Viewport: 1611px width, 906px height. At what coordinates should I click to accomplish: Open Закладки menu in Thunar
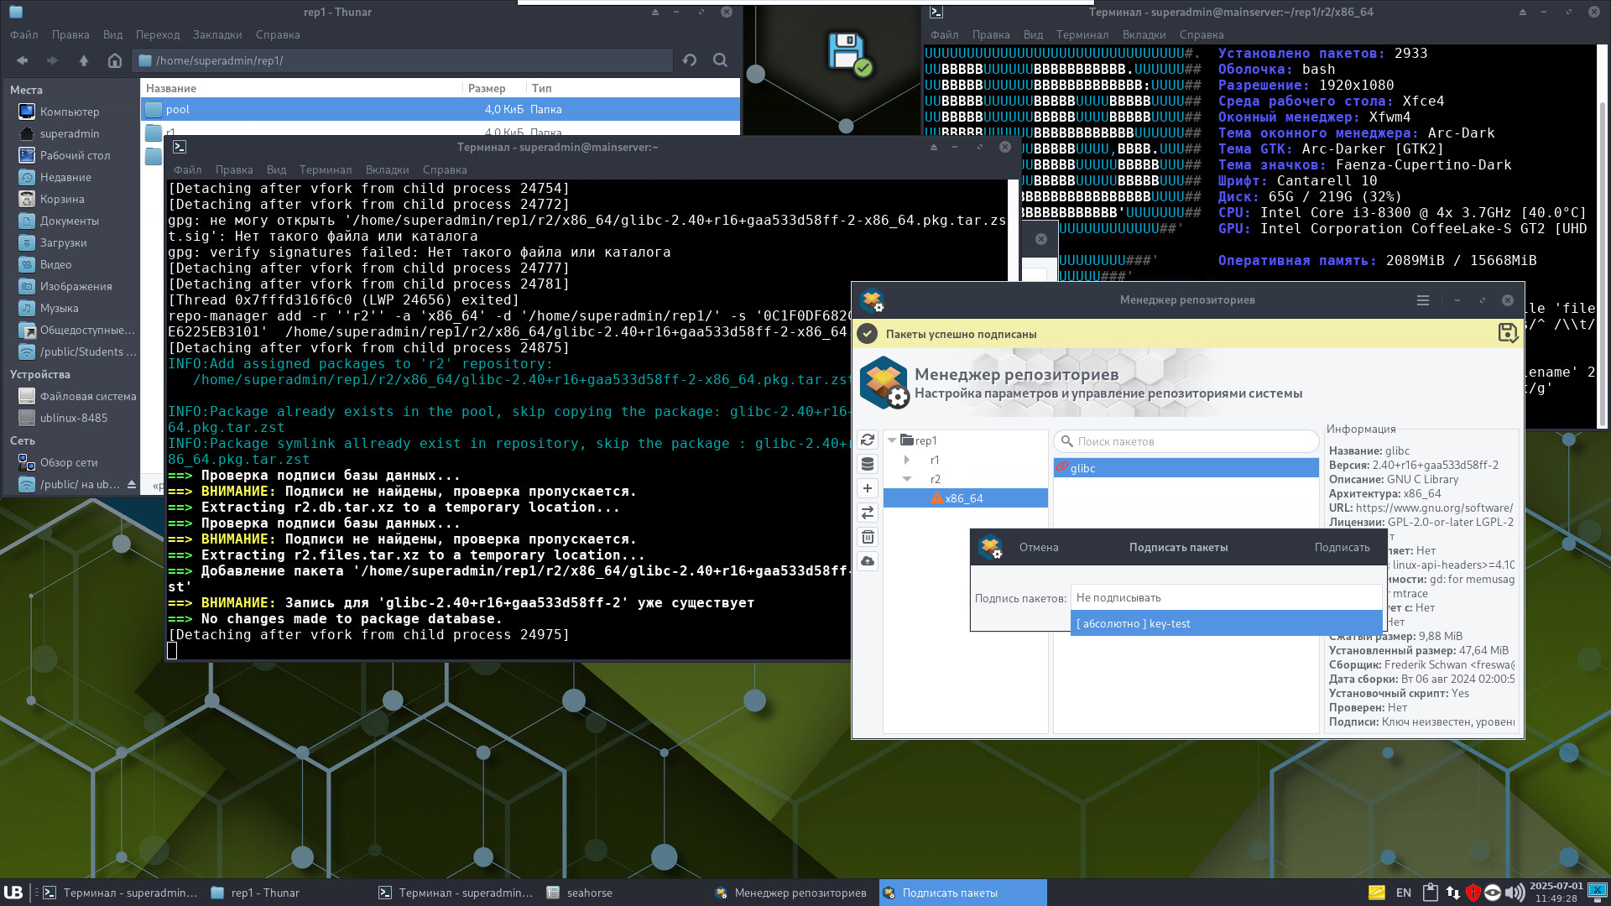(x=216, y=34)
